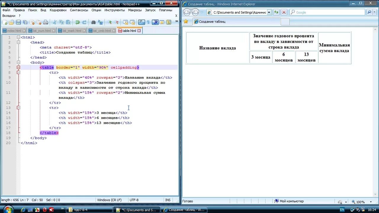Save the current file with Save icon
The width and height of the screenshot is (379, 213).
coord(18,22)
